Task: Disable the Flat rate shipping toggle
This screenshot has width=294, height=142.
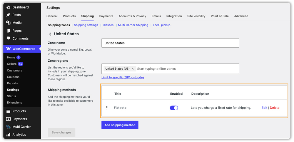Action: pyautogui.click(x=174, y=108)
